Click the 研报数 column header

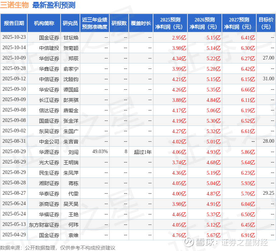tap(119, 23)
